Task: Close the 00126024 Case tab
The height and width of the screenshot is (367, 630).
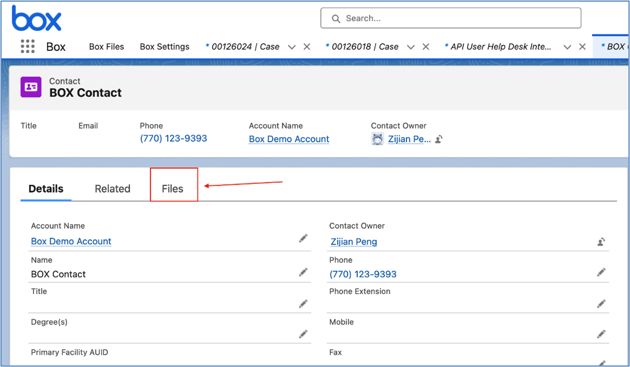Action: [306, 47]
